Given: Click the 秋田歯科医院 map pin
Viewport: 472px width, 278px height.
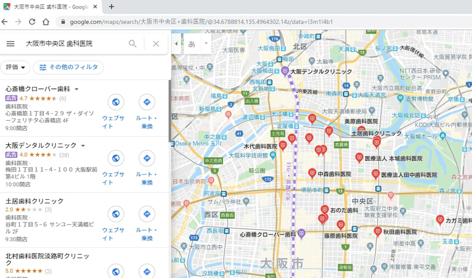Looking at the screenshot, I should [378, 231].
